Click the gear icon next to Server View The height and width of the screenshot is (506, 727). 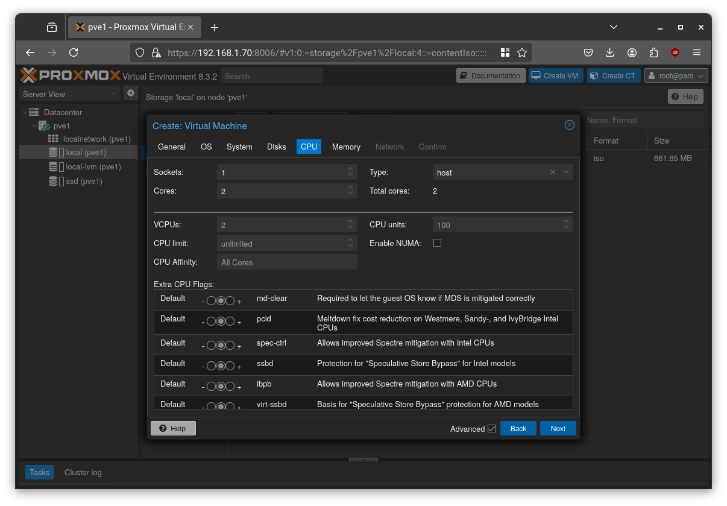130,93
